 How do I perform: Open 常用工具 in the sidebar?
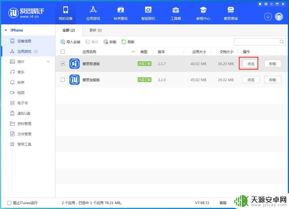coord(24,144)
